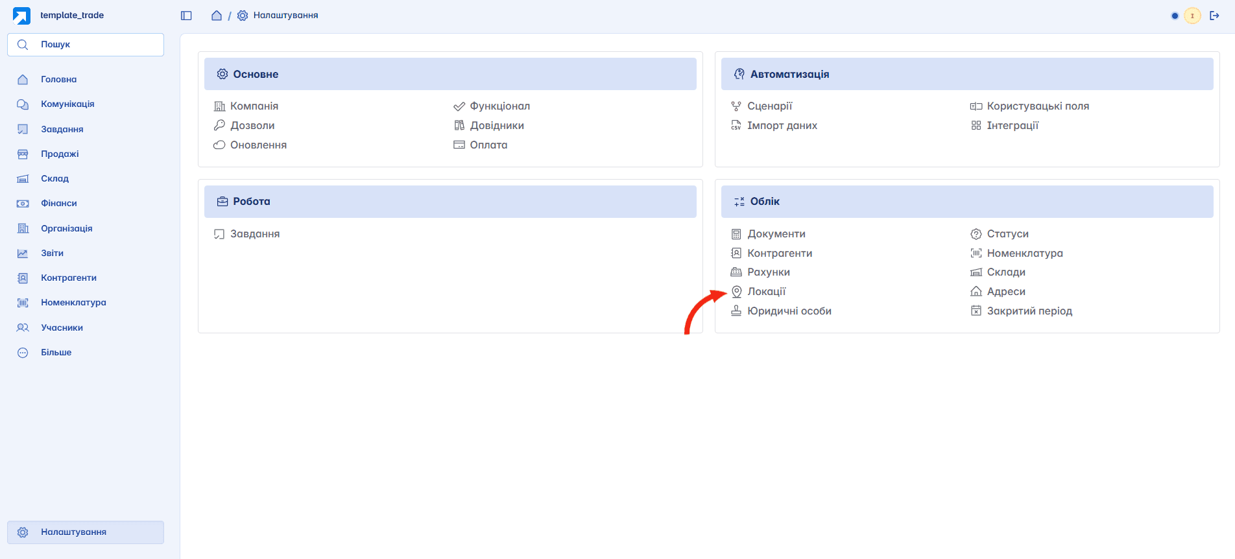Image resolution: width=1235 pixels, height=559 pixels.
Task: Open the Користувацькі поля link
Action: [x=1038, y=106]
